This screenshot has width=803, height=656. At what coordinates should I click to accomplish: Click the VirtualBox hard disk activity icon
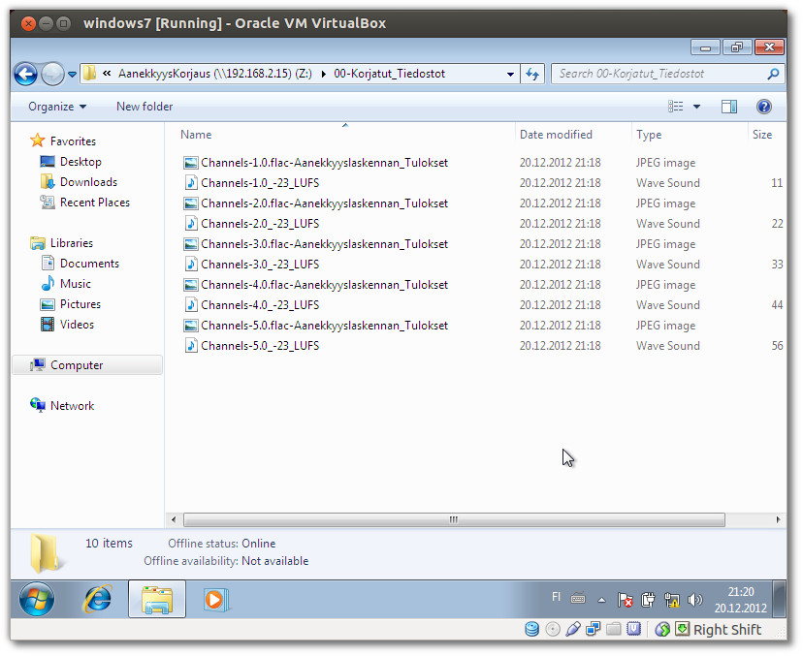(532, 630)
